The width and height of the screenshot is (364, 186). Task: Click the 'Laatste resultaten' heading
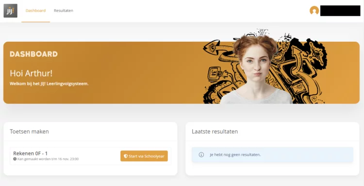(x=215, y=132)
